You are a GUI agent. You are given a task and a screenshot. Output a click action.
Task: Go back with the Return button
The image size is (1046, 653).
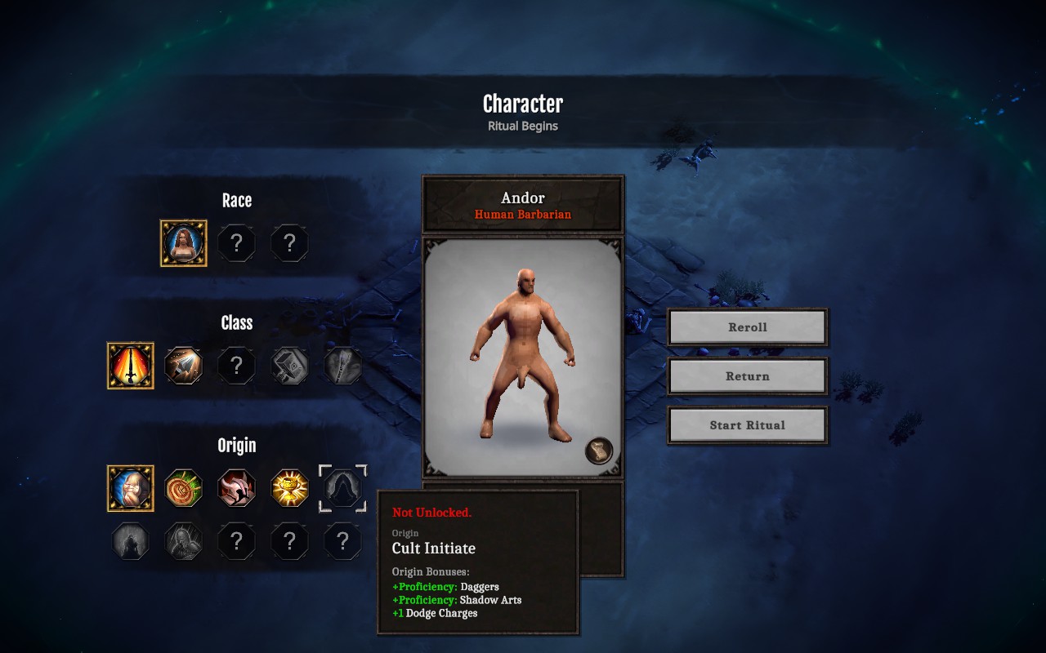click(748, 376)
